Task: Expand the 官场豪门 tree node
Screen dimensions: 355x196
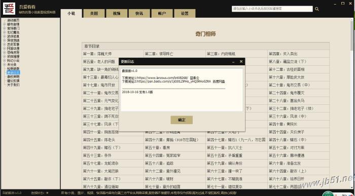Action: click(4, 28)
